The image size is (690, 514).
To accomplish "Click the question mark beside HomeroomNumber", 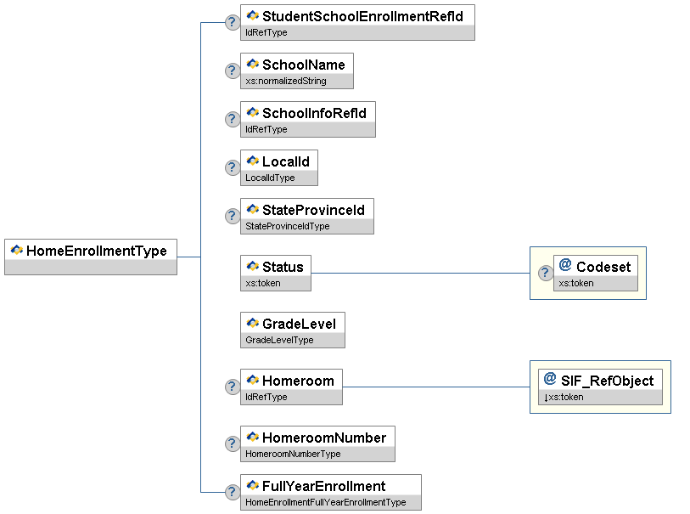I will pos(232,443).
